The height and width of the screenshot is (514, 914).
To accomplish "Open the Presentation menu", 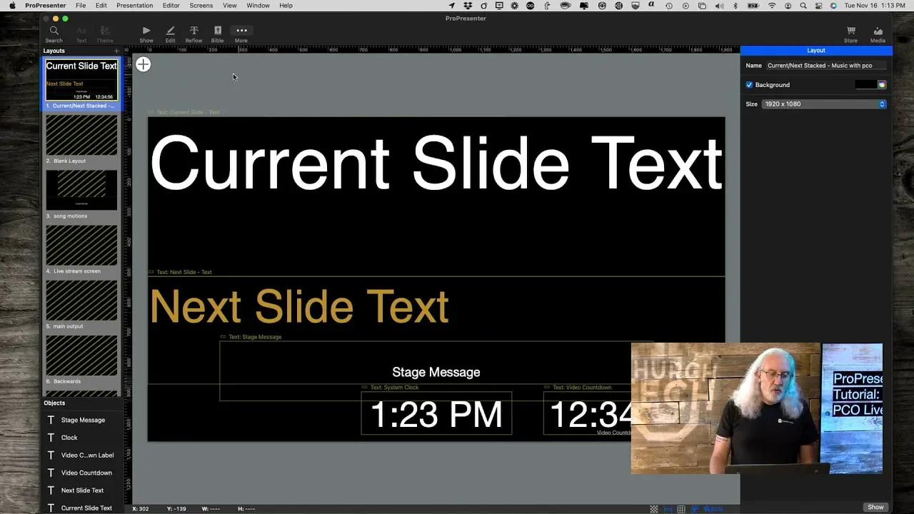I will (x=134, y=5).
